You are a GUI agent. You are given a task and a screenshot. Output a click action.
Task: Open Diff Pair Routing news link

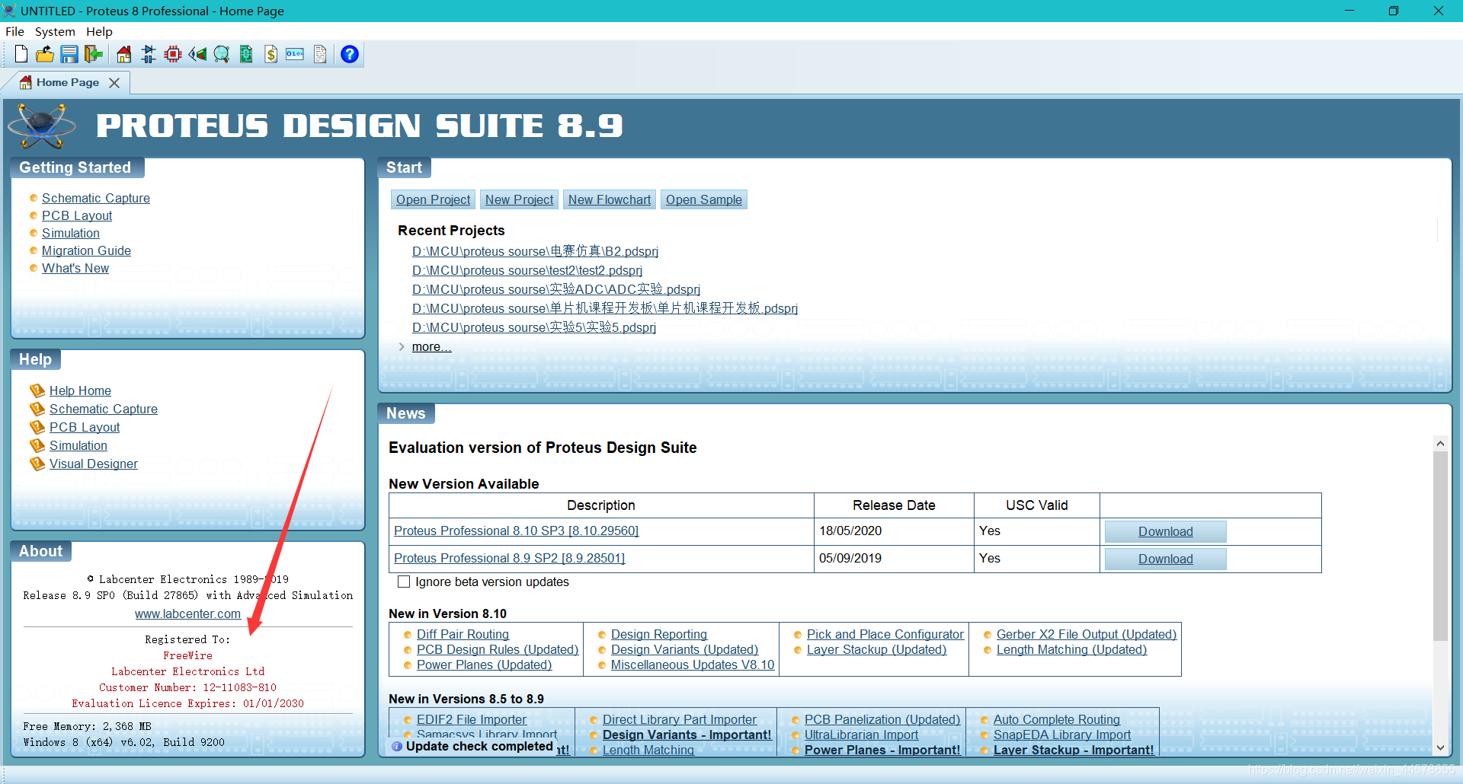[463, 634]
